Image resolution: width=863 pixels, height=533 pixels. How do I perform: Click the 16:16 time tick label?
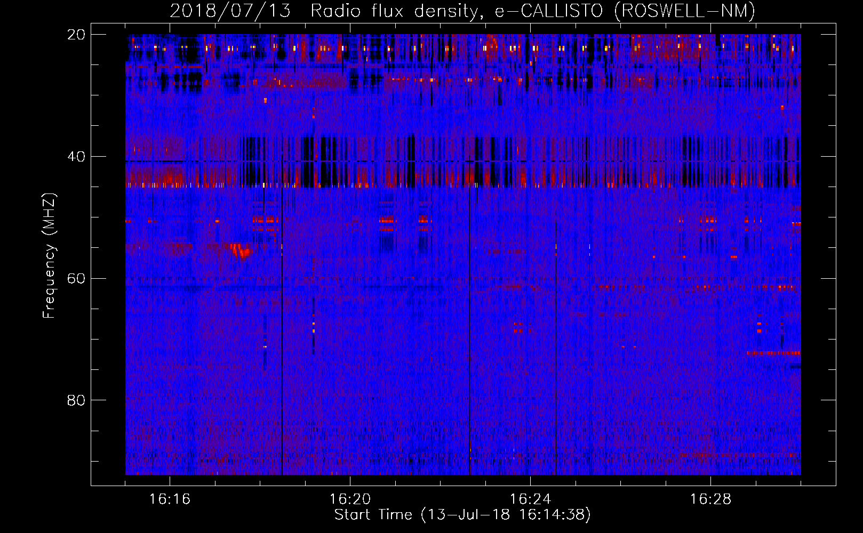(x=170, y=499)
